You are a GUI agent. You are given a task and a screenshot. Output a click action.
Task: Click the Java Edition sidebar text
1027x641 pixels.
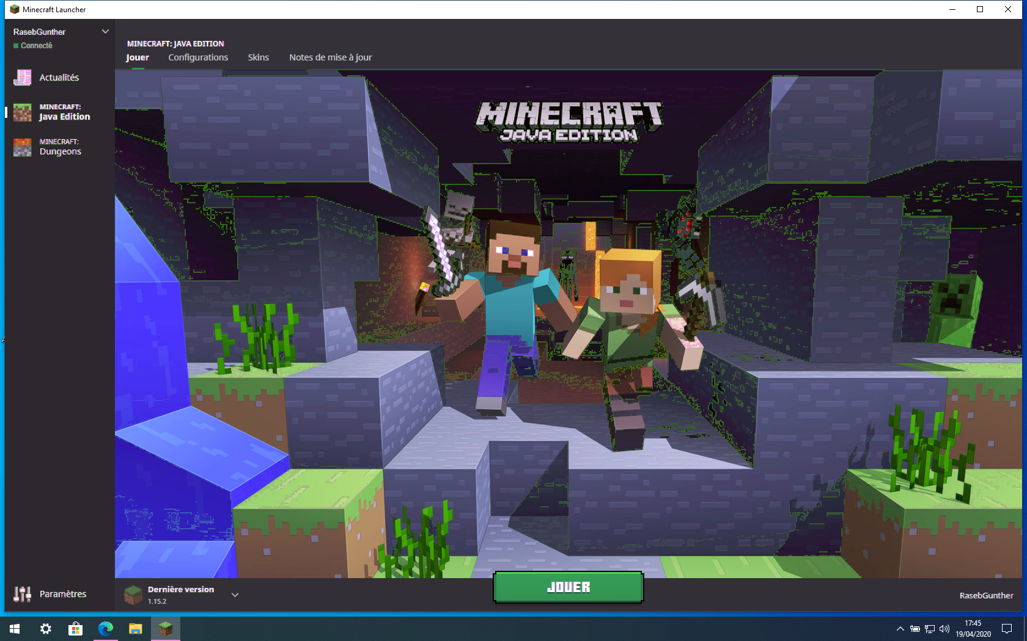(x=65, y=117)
